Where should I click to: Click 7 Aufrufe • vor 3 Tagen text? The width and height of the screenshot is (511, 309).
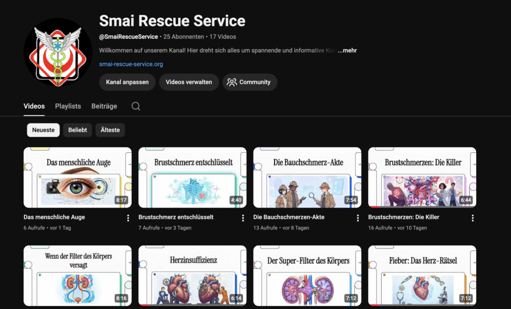click(x=165, y=228)
